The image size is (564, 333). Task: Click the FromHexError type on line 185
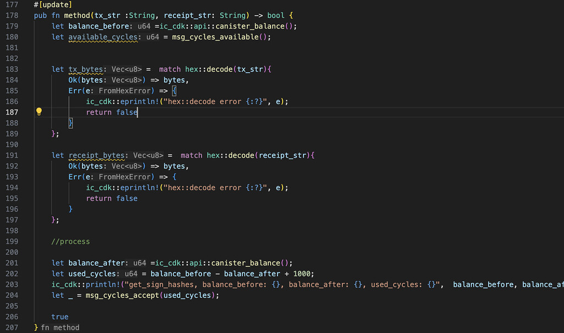pyautogui.click(x=125, y=90)
